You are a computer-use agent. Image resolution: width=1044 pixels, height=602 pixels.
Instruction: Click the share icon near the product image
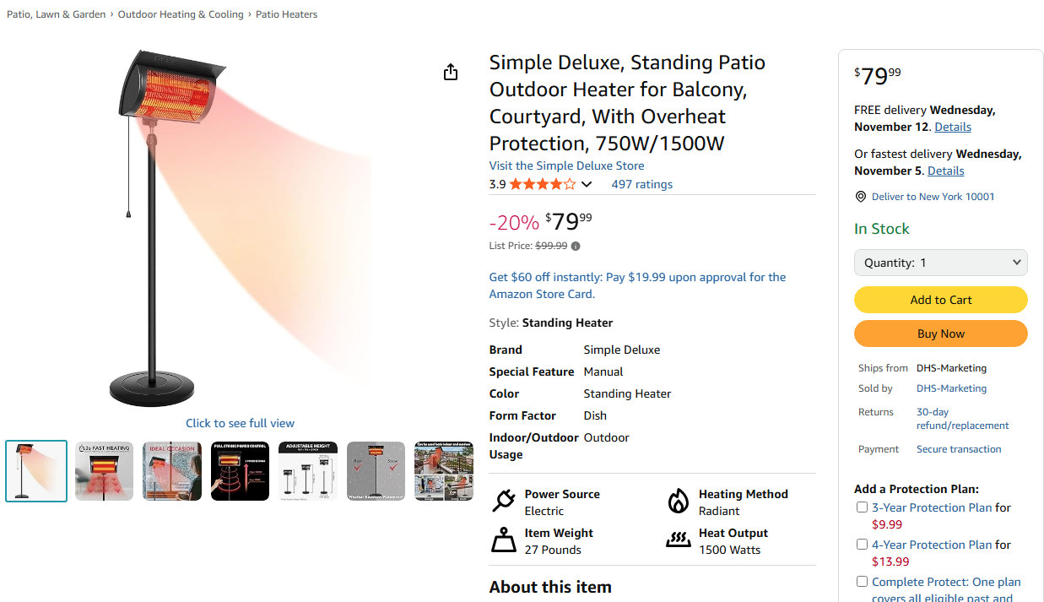pyautogui.click(x=451, y=72)
